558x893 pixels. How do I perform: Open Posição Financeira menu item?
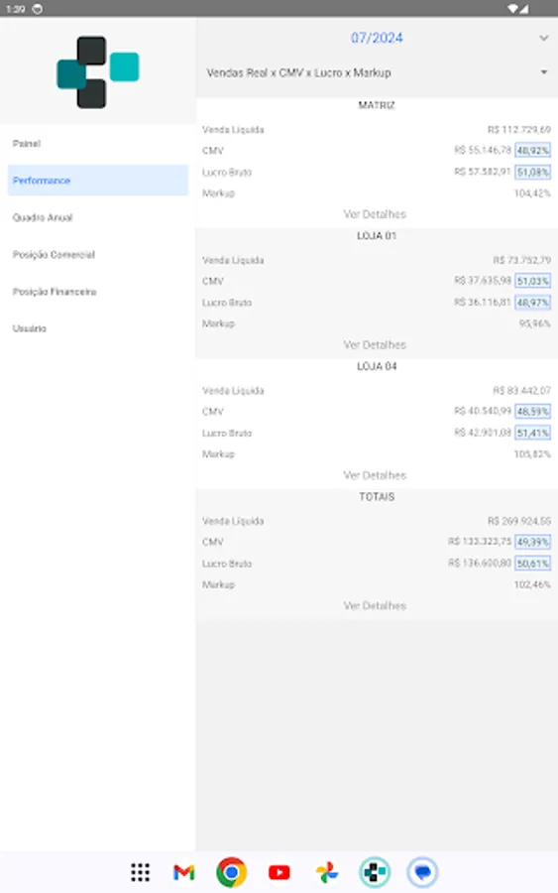tap(55, 292)
